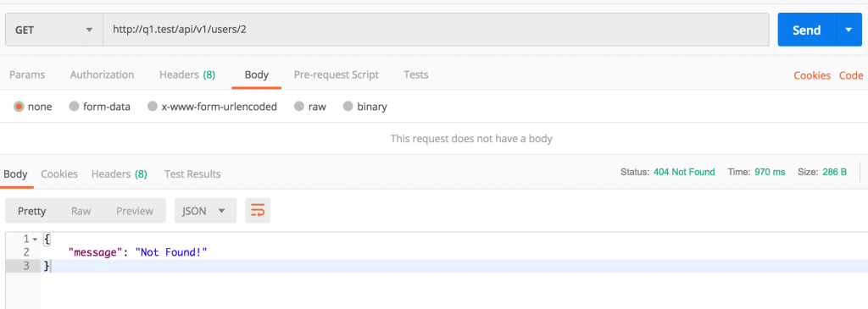Select the binary body radio option
Screen dimensions: 868x309
click(348, 107)
